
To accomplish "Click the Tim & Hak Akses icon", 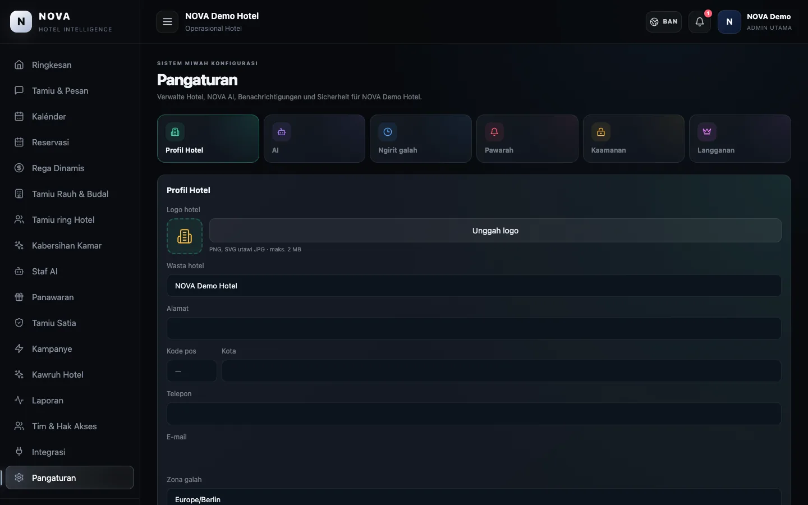I will click(x=19, y=426).
